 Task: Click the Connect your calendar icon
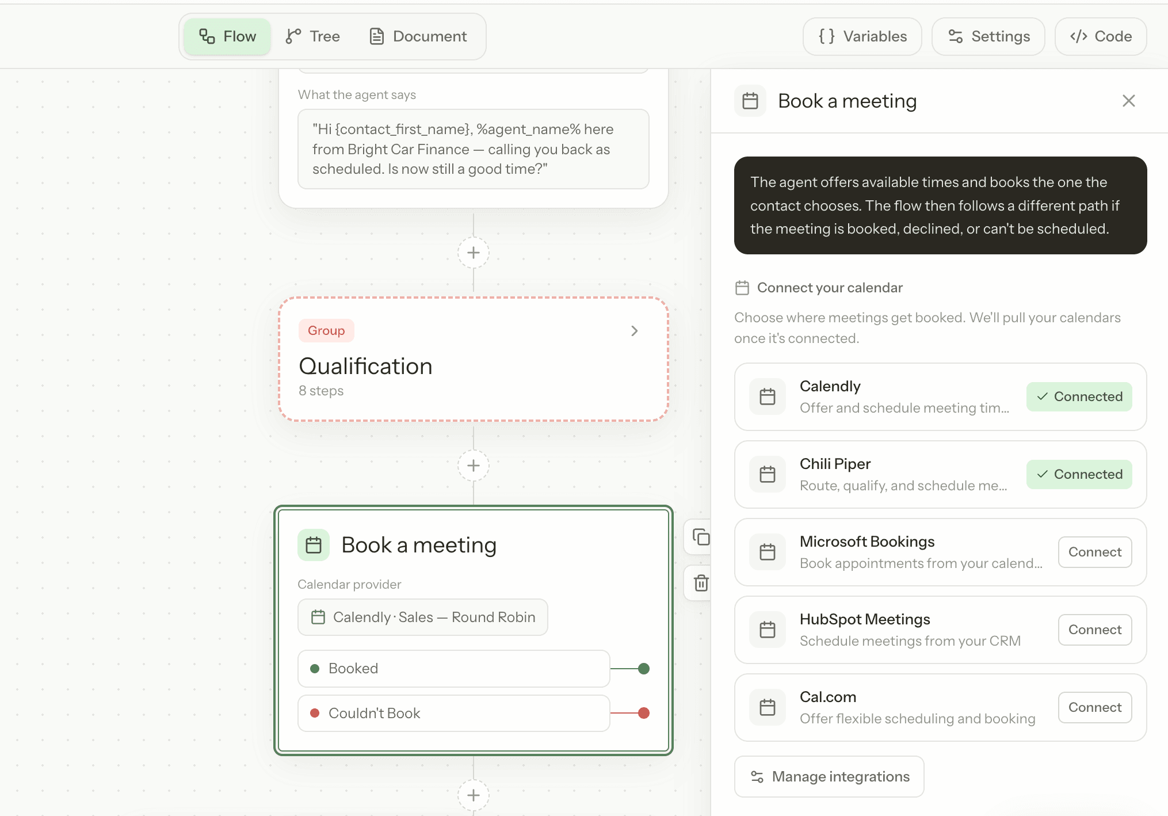(742, 288)
